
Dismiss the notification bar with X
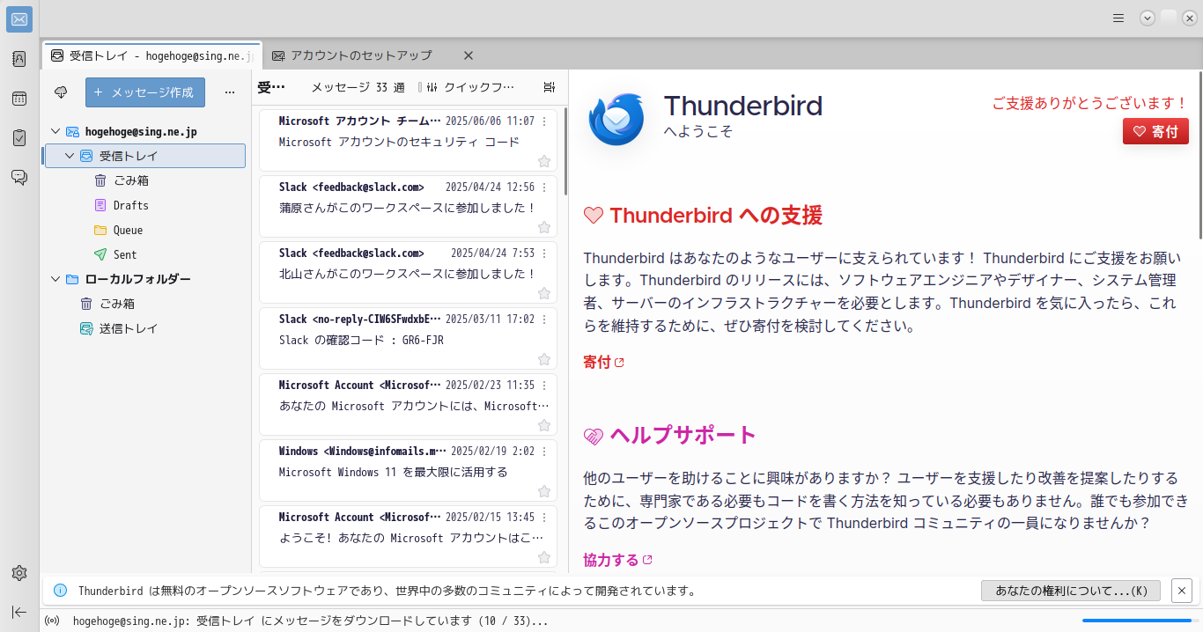click(1182, 591)
